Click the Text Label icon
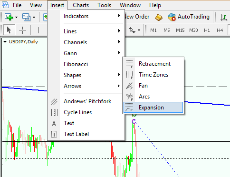Viewport: 230px width, 177px height. [x=54, y=135]
